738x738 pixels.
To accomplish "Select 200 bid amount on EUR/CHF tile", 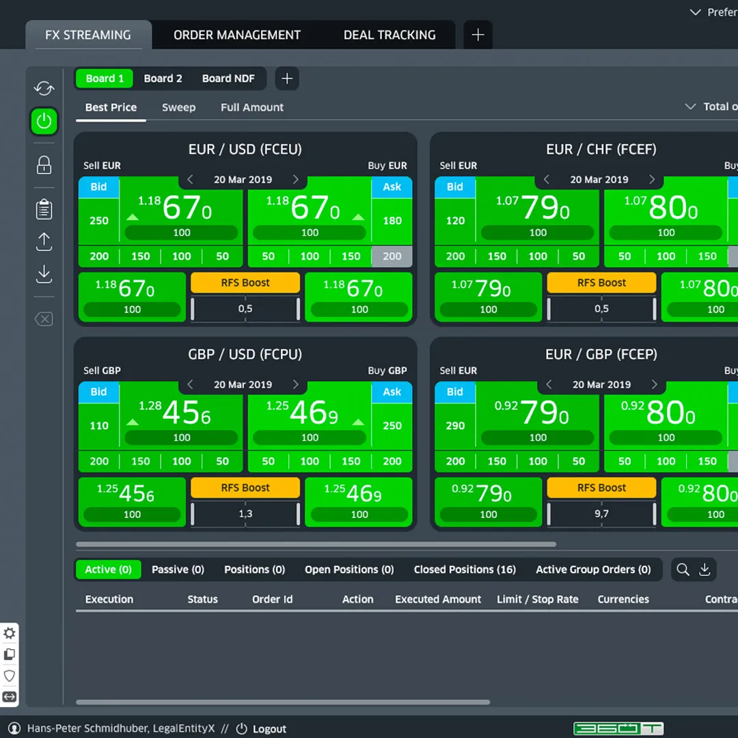I will (x=455, y=256).
